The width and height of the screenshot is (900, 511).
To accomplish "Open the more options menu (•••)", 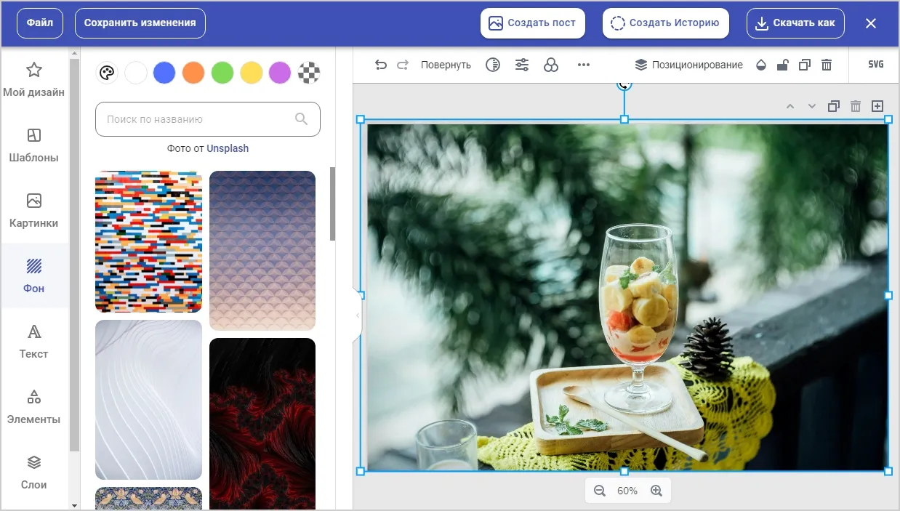I will coord(583,65).
